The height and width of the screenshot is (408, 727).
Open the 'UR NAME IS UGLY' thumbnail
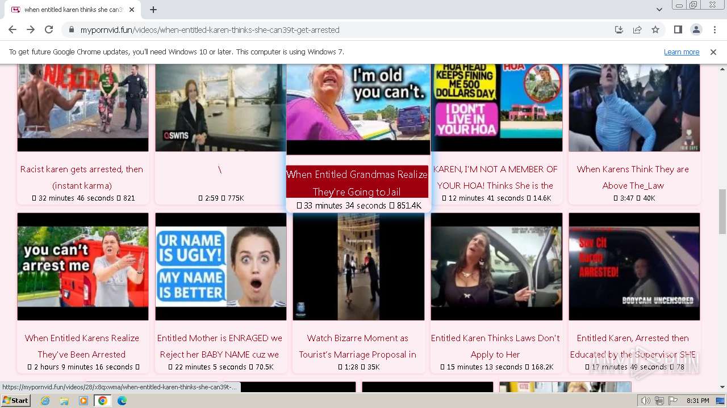tap(221, 266)
